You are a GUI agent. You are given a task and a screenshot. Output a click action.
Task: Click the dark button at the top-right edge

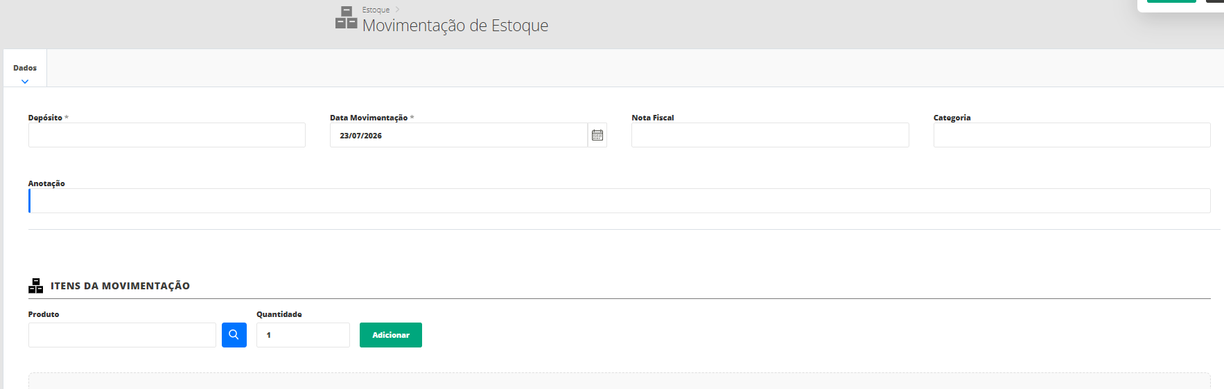click(x=1215, y=1)
